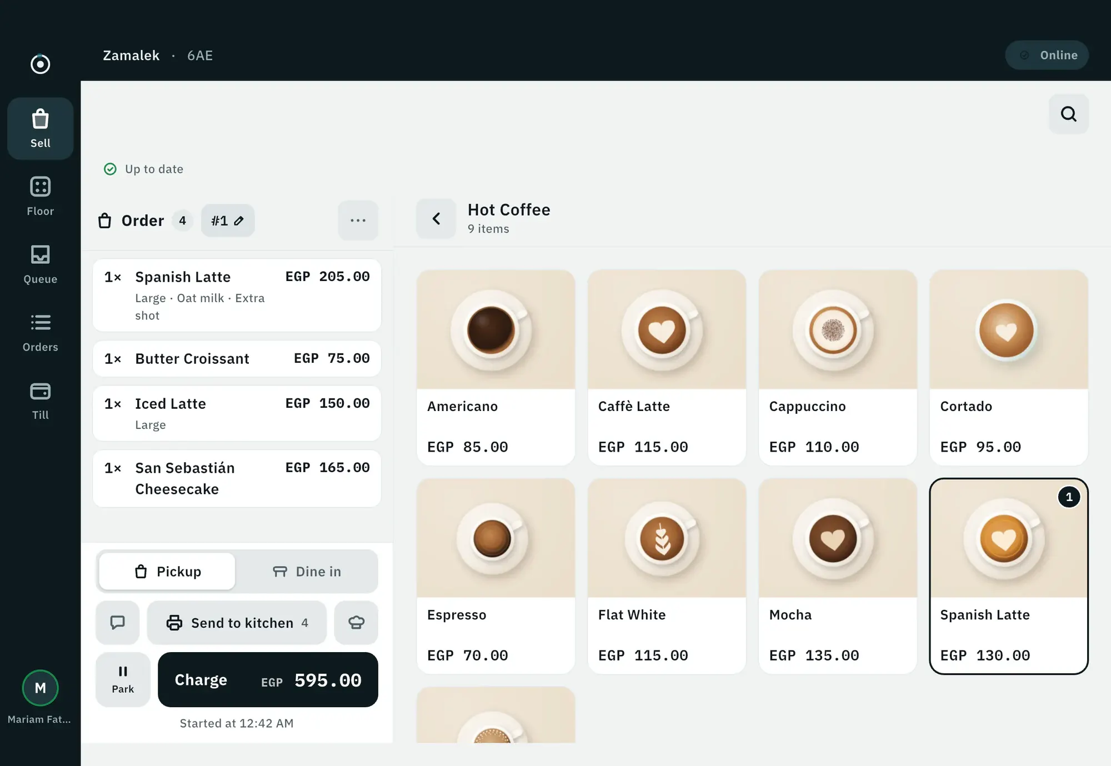Add Flat White to order

pyautogui.click(x=667, y=576)
